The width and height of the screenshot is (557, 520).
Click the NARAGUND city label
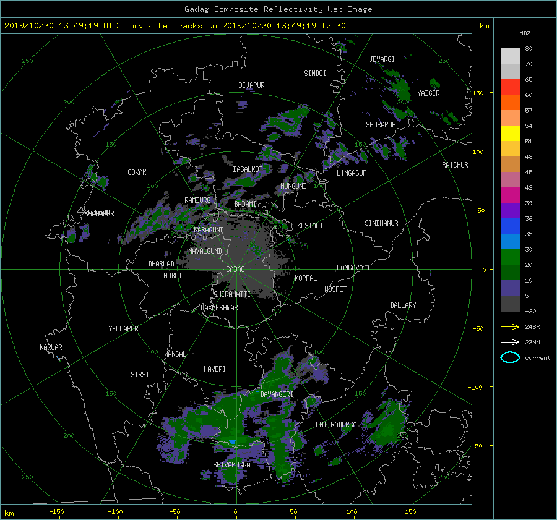click(x=209, y=230)
